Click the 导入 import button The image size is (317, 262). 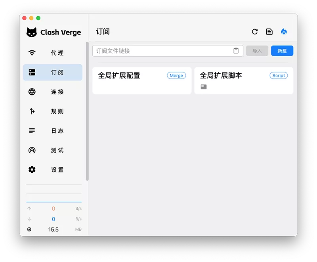[x=257, y=51]
